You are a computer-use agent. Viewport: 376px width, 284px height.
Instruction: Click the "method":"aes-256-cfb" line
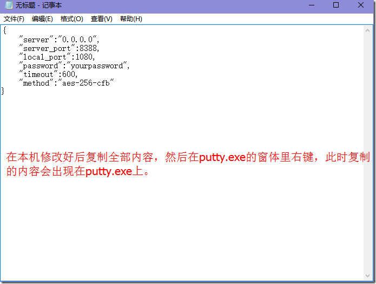(67, 83)
